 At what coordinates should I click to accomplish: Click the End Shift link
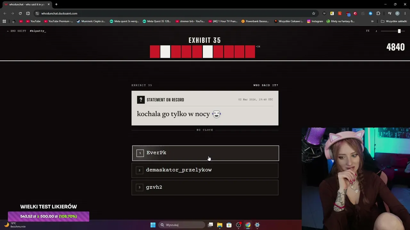coord(16,31)
